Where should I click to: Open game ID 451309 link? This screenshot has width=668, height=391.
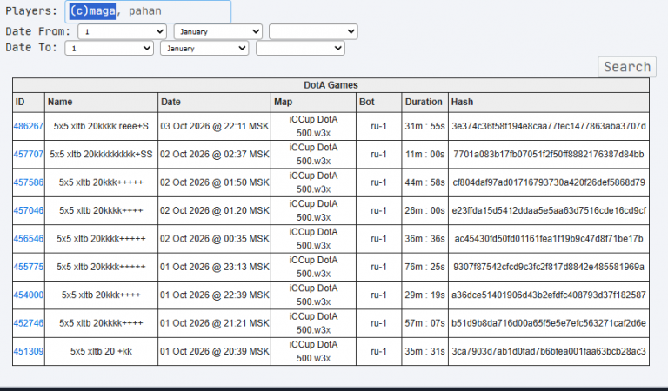click(28, 351)
